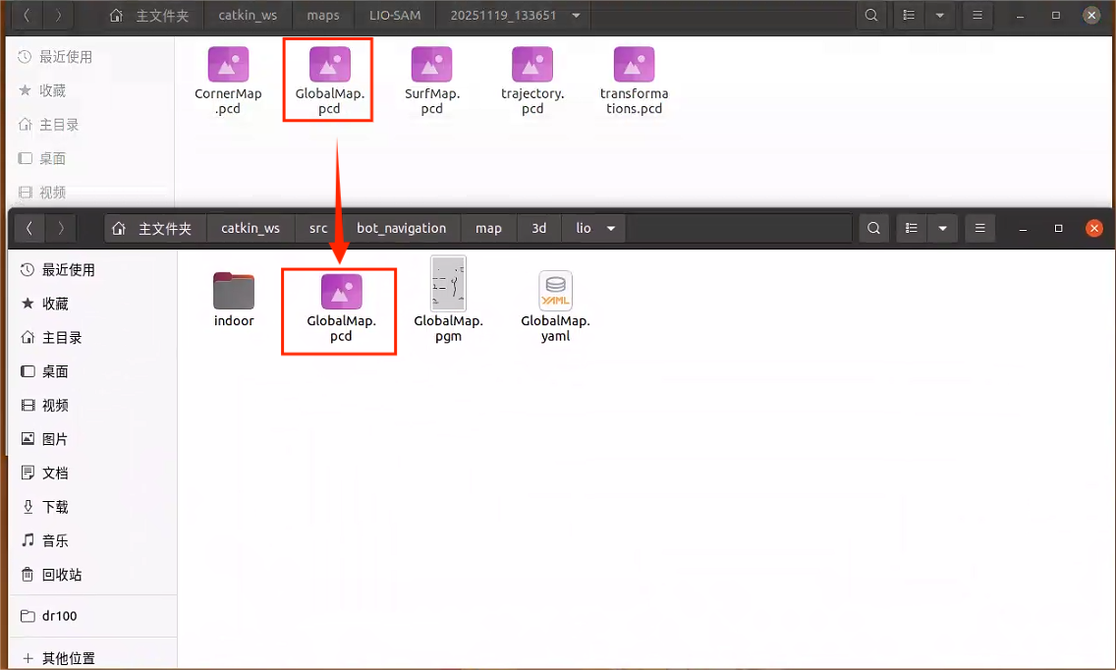This screenshot has width=1116, height=670.
Task: Click search icon in the lower window
Action: (x=873, y=228)
